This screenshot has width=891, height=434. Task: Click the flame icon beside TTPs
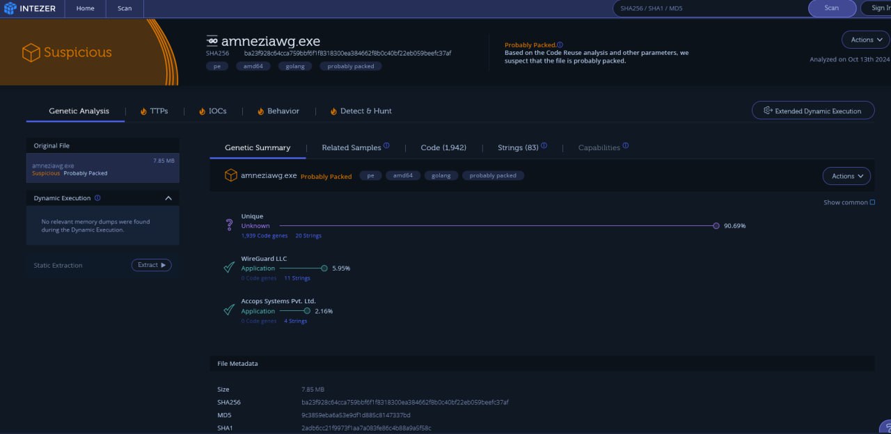tap(143, 111)
